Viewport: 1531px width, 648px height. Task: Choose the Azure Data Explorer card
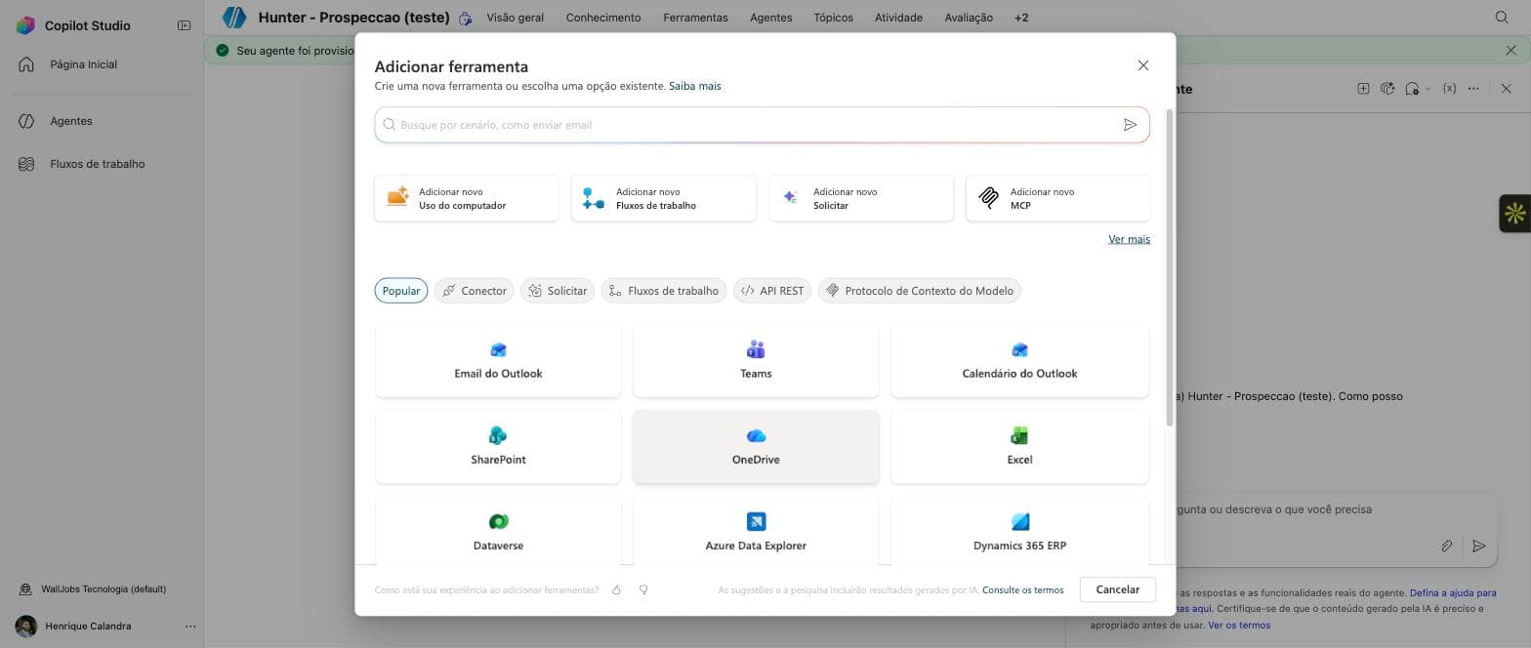point(756,531)
